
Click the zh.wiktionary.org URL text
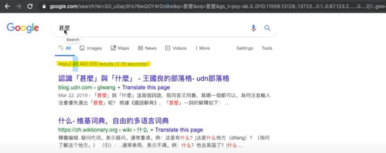103,130
